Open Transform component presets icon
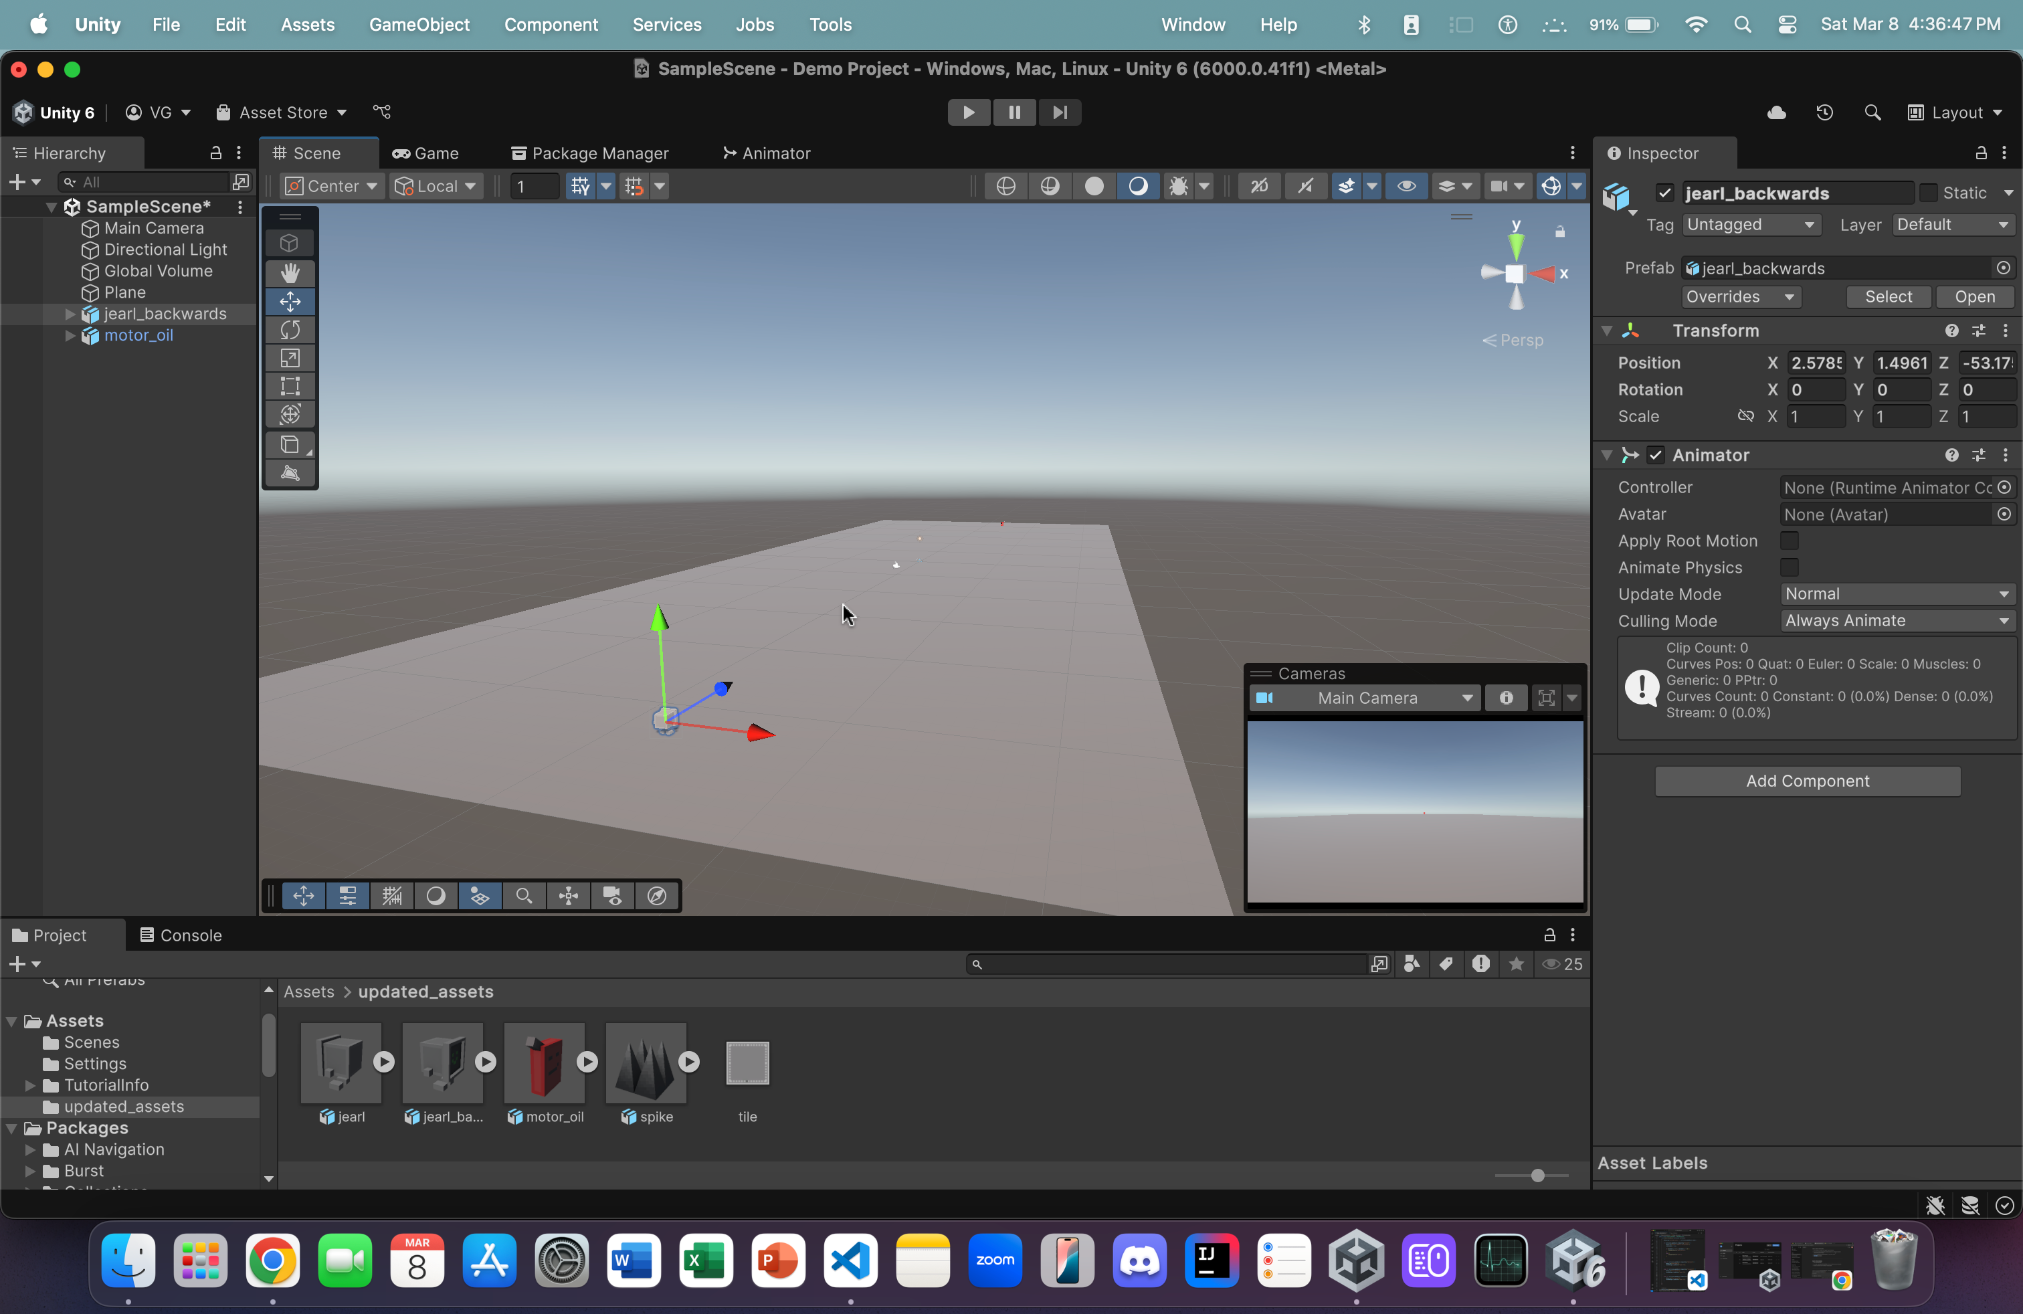 click(1979, 331)
